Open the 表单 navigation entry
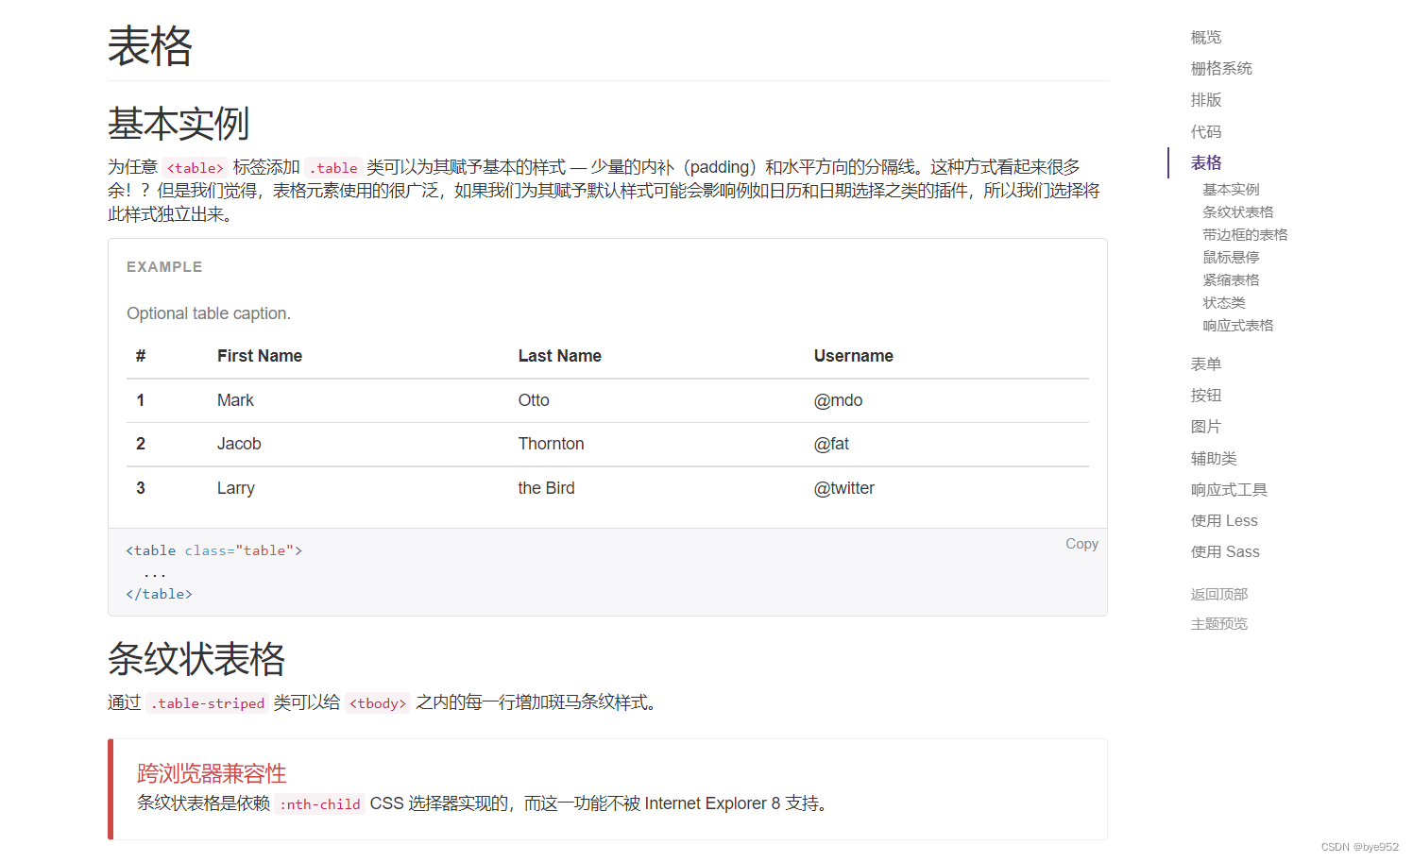Screen dimensions: 1413x862 [1206, 363]
